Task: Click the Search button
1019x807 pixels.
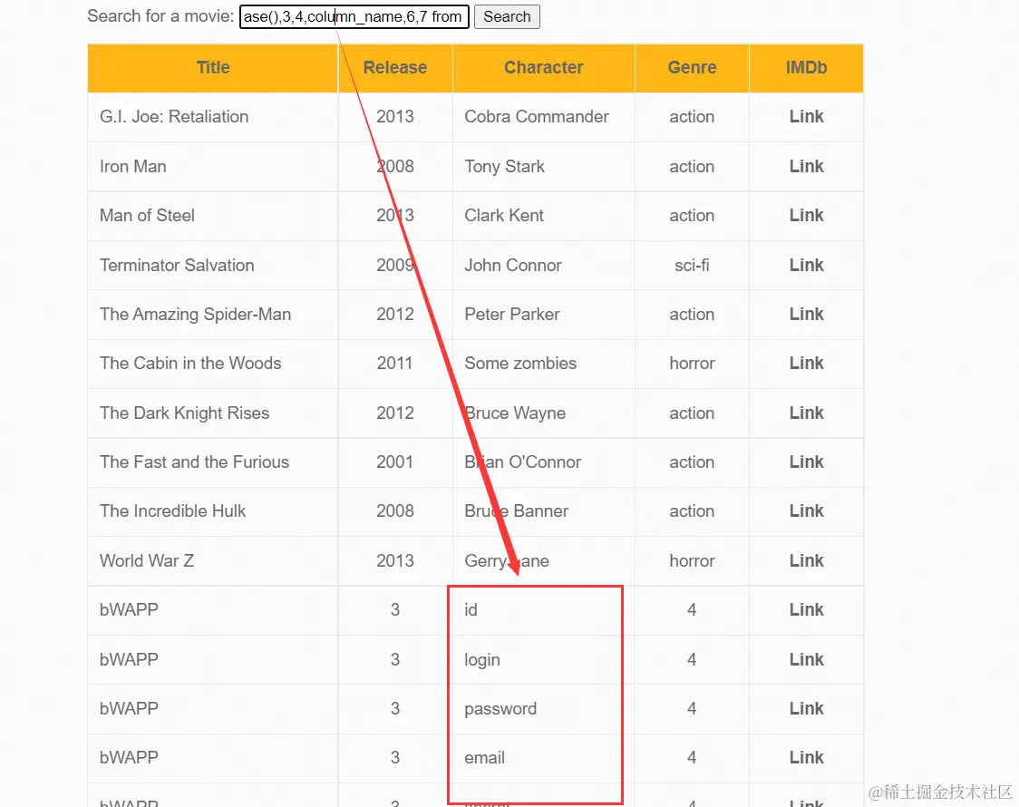Action: pos(507,16)
